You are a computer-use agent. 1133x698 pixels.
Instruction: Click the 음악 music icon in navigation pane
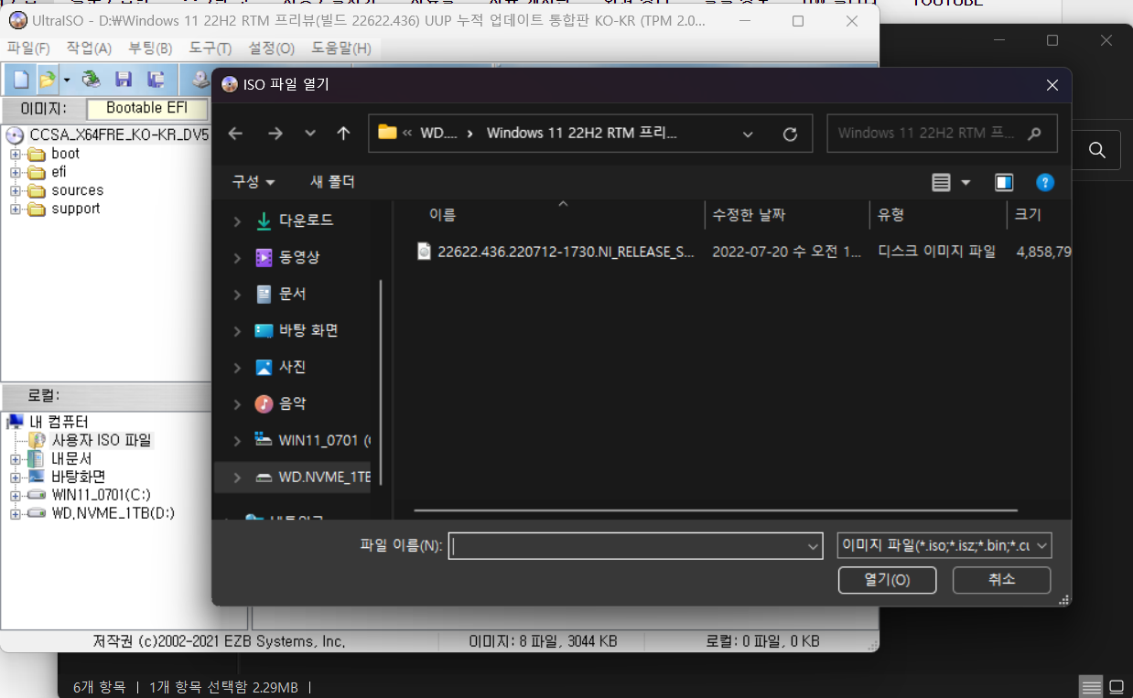click(264, 403)
